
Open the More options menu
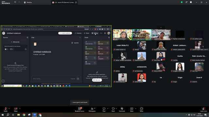tap(141, 110)
